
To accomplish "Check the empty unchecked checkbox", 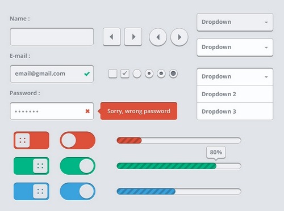I will pyautogui.click(x=113, y=74).
